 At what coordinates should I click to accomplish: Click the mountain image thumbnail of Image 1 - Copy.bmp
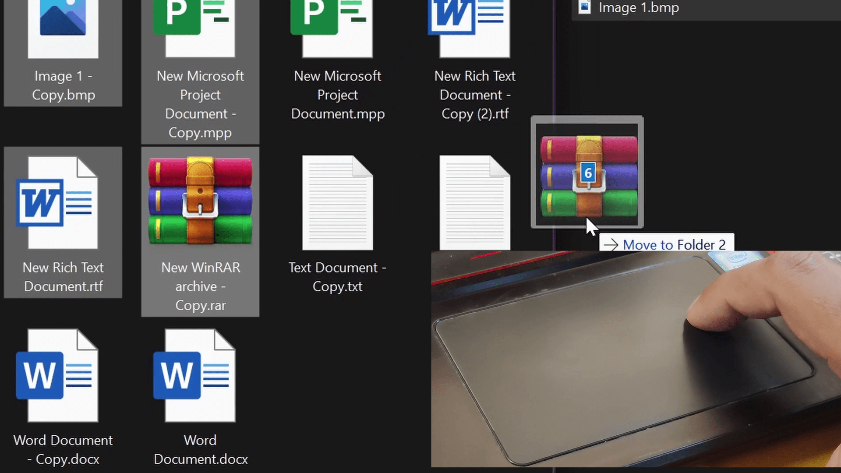coord(63,18)
